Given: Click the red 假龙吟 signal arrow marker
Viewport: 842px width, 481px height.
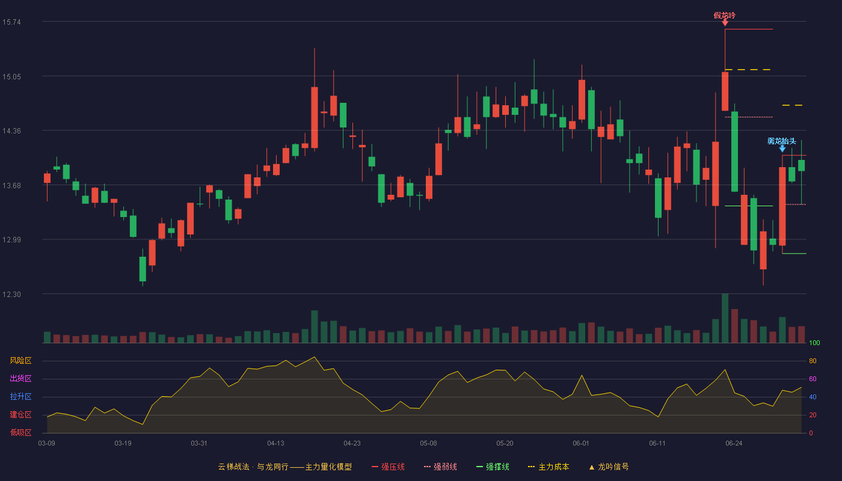Looking at the screenshot, I should tap(725, 23).
